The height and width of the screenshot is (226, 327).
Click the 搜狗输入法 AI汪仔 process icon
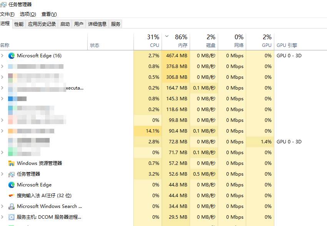click(x=12, y=196)
